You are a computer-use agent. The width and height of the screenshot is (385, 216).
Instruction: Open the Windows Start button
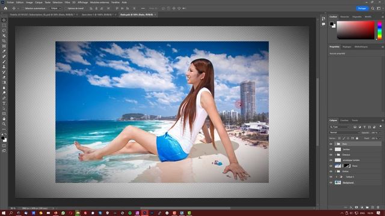point(4,213)
